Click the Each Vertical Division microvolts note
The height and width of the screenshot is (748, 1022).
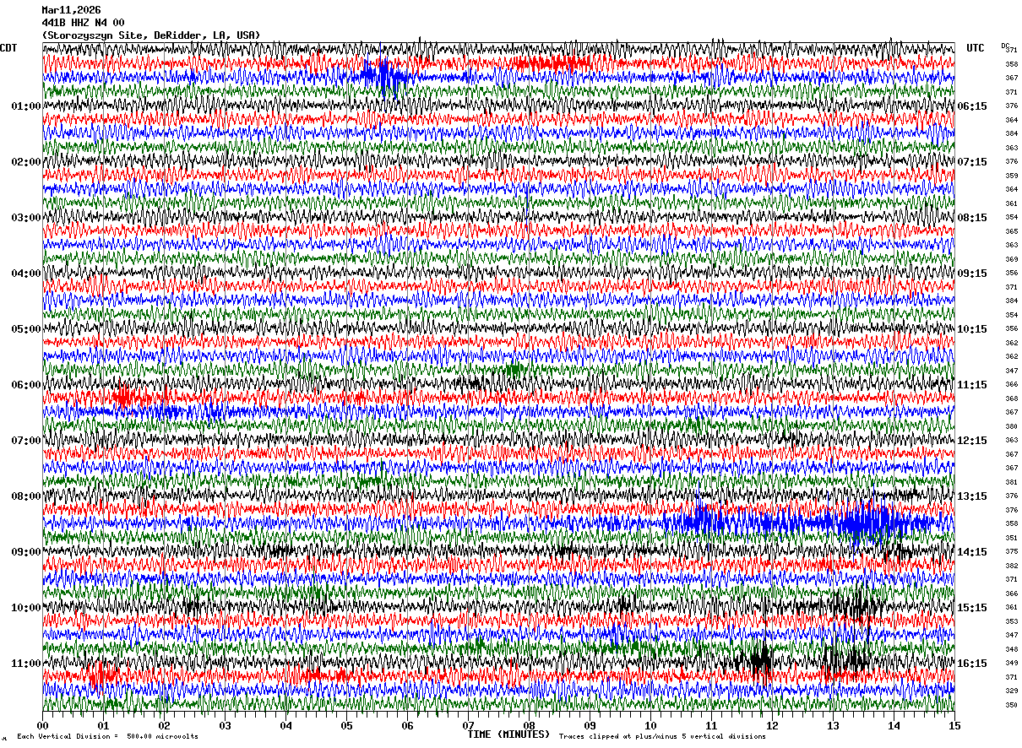[x=107, y=736]
